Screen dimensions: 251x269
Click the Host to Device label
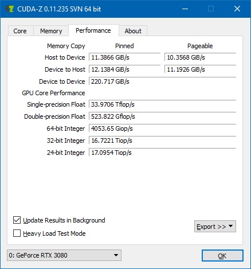point(65,57)
